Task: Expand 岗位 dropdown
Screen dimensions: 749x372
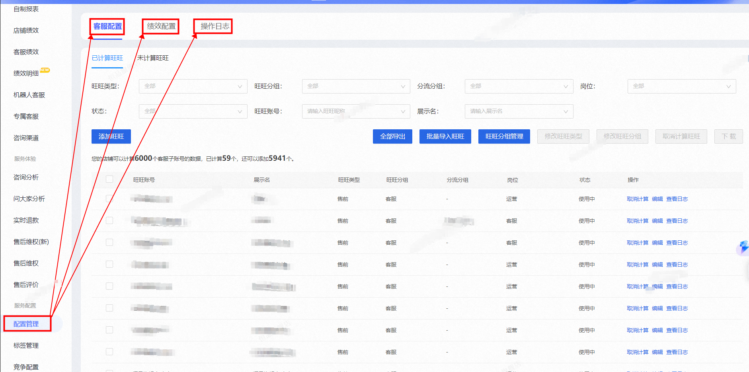Action: pos(682,86)
